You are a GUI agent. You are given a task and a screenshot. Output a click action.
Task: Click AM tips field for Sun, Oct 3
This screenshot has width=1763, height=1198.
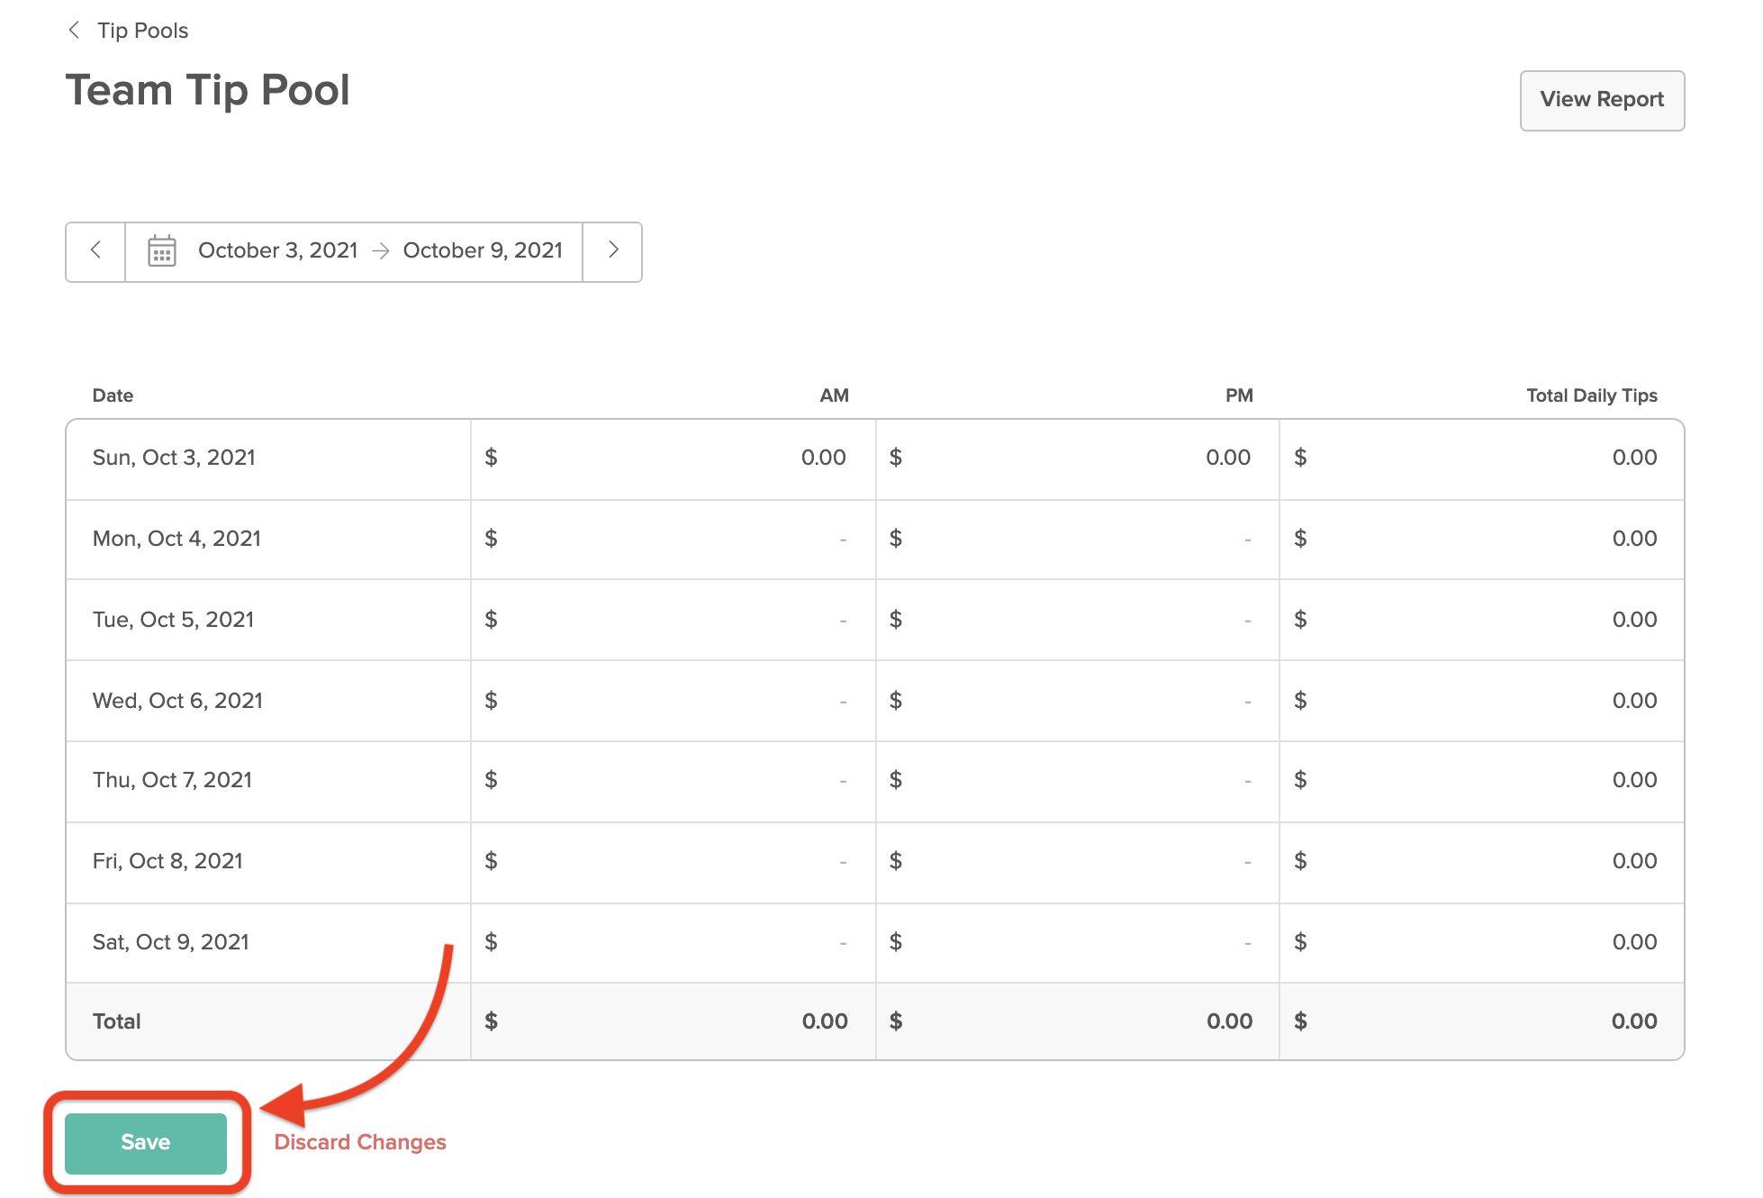pos(671,458)
